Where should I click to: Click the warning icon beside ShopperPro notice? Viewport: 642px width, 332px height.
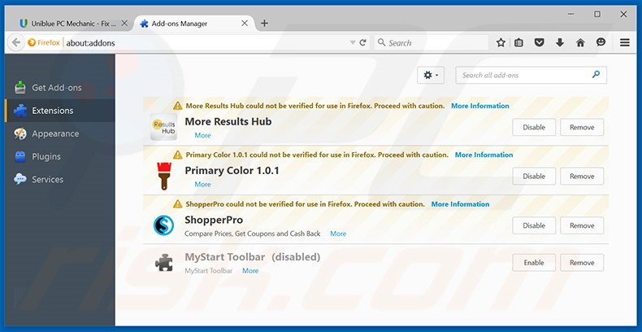[177, 204]
